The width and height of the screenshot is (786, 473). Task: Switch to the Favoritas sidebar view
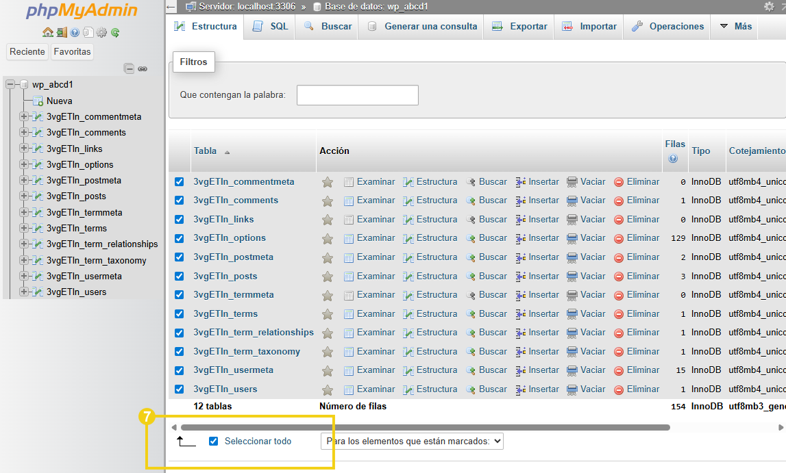(71, 51)
